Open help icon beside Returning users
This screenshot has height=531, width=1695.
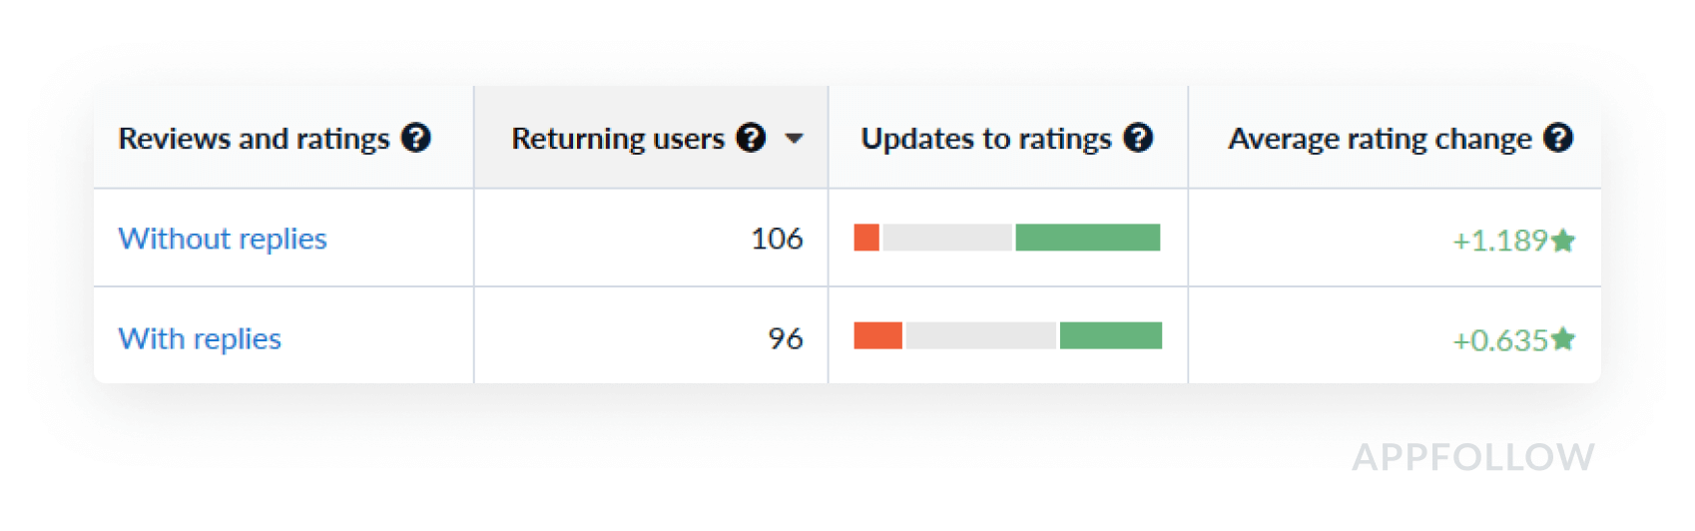tap(751, 138)
